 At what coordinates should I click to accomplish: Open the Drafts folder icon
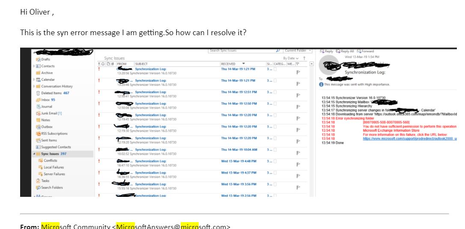[x=38, y=60]
